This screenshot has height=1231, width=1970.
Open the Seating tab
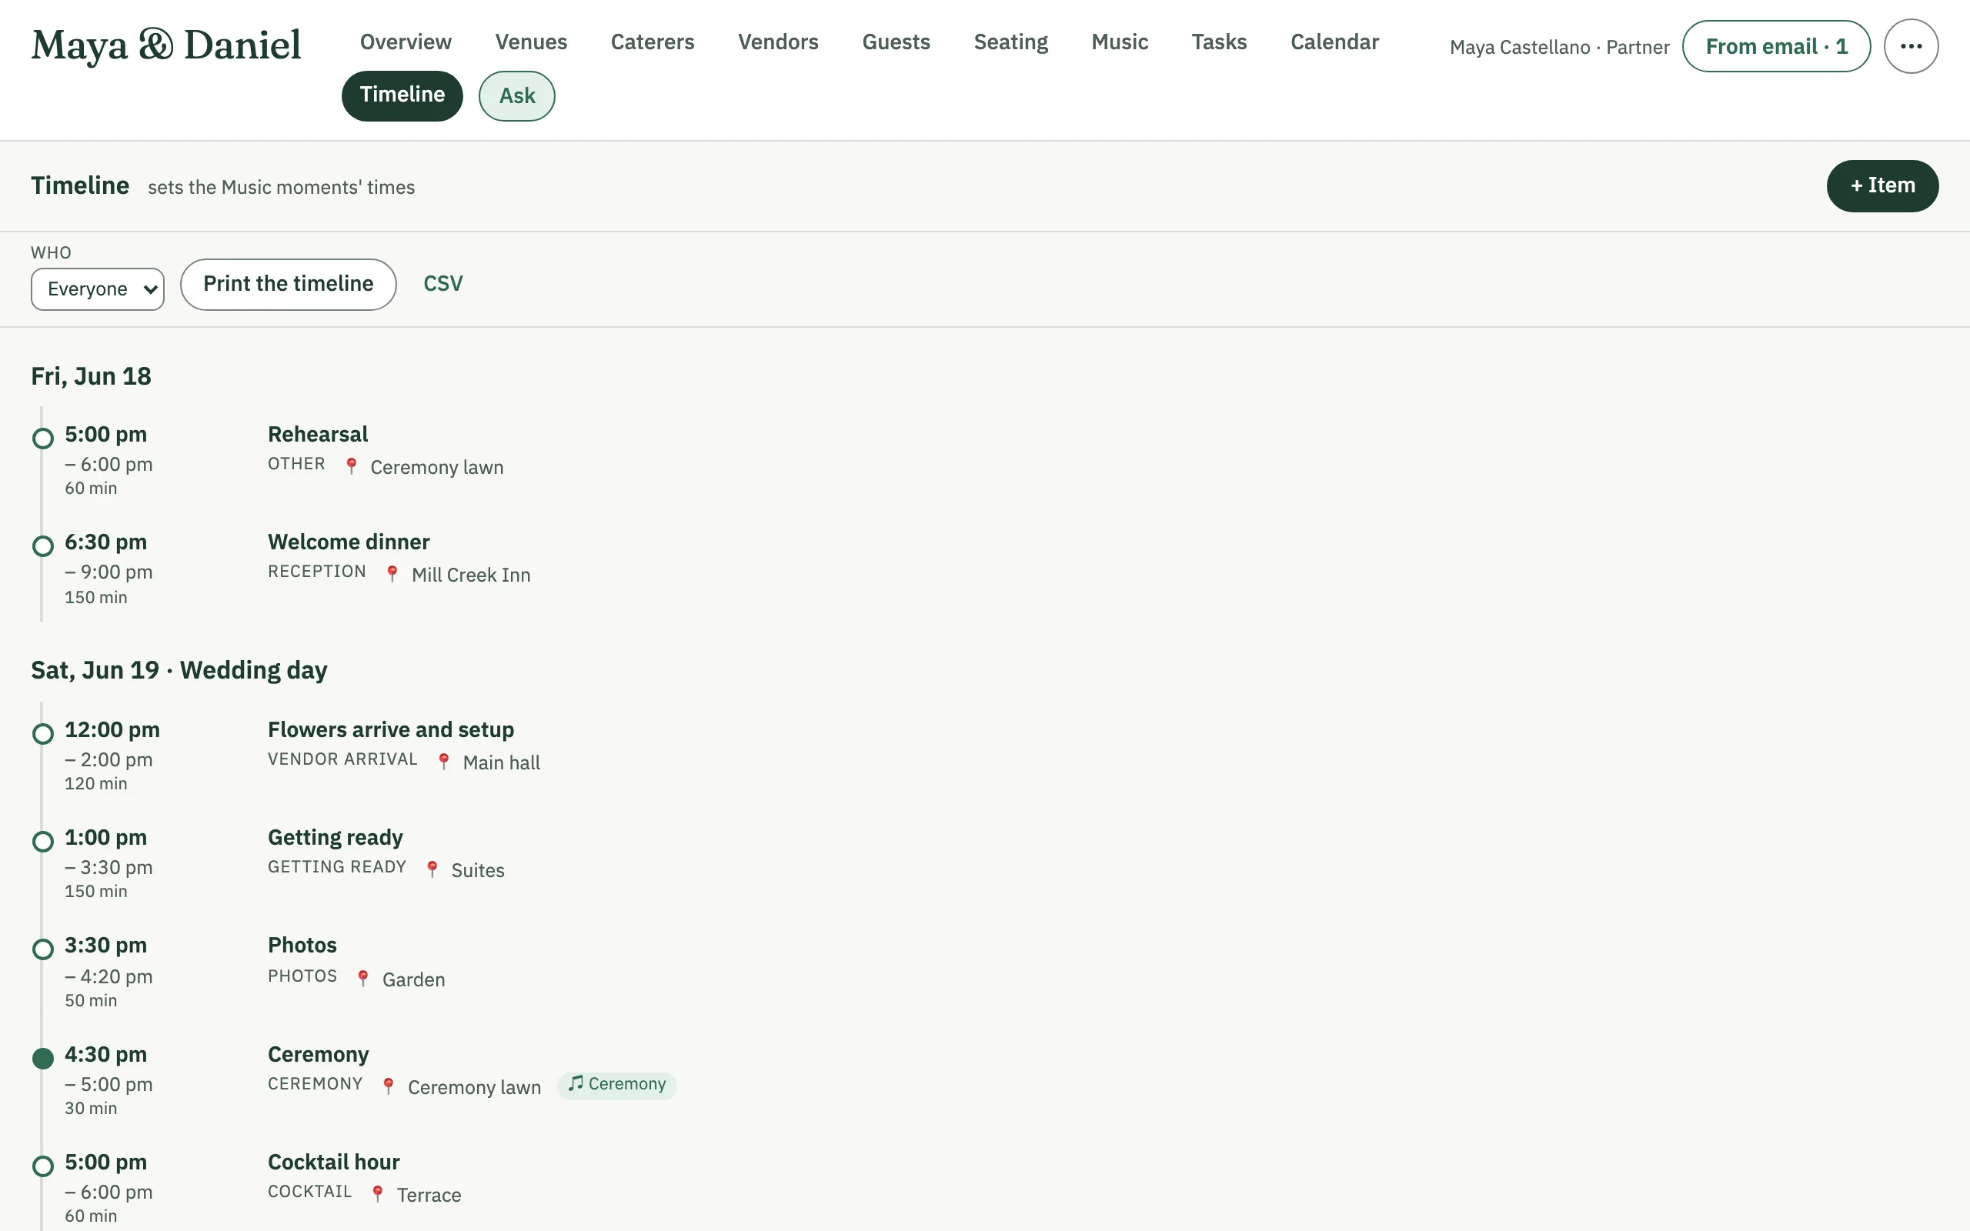coord(1011,42)
